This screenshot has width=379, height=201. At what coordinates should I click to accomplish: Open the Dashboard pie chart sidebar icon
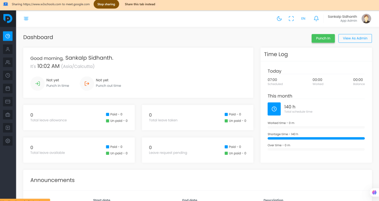(x=8, y=36)
